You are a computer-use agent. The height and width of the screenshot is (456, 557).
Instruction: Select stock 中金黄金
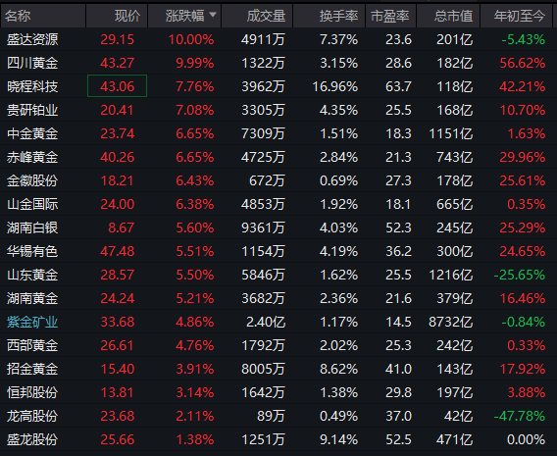32,133
